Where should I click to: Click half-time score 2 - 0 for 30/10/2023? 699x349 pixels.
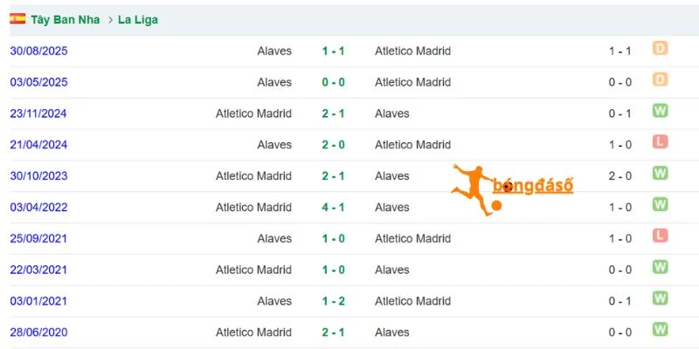coord(620,176)
